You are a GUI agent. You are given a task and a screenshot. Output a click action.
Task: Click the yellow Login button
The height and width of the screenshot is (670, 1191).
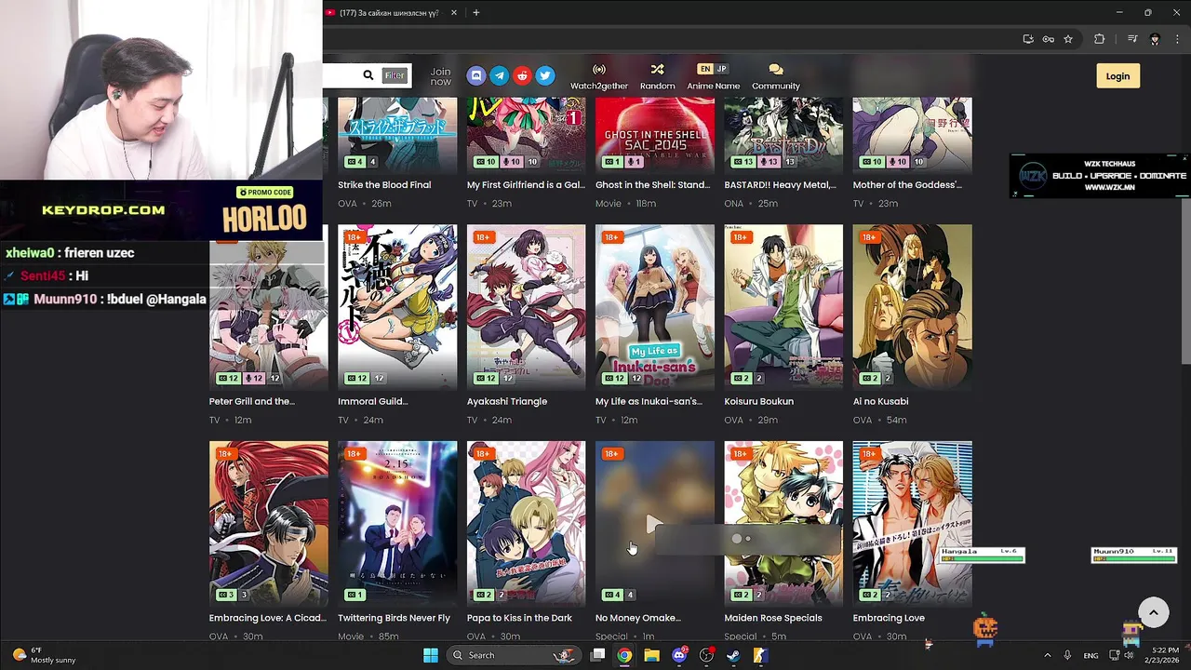[1117, 76]
